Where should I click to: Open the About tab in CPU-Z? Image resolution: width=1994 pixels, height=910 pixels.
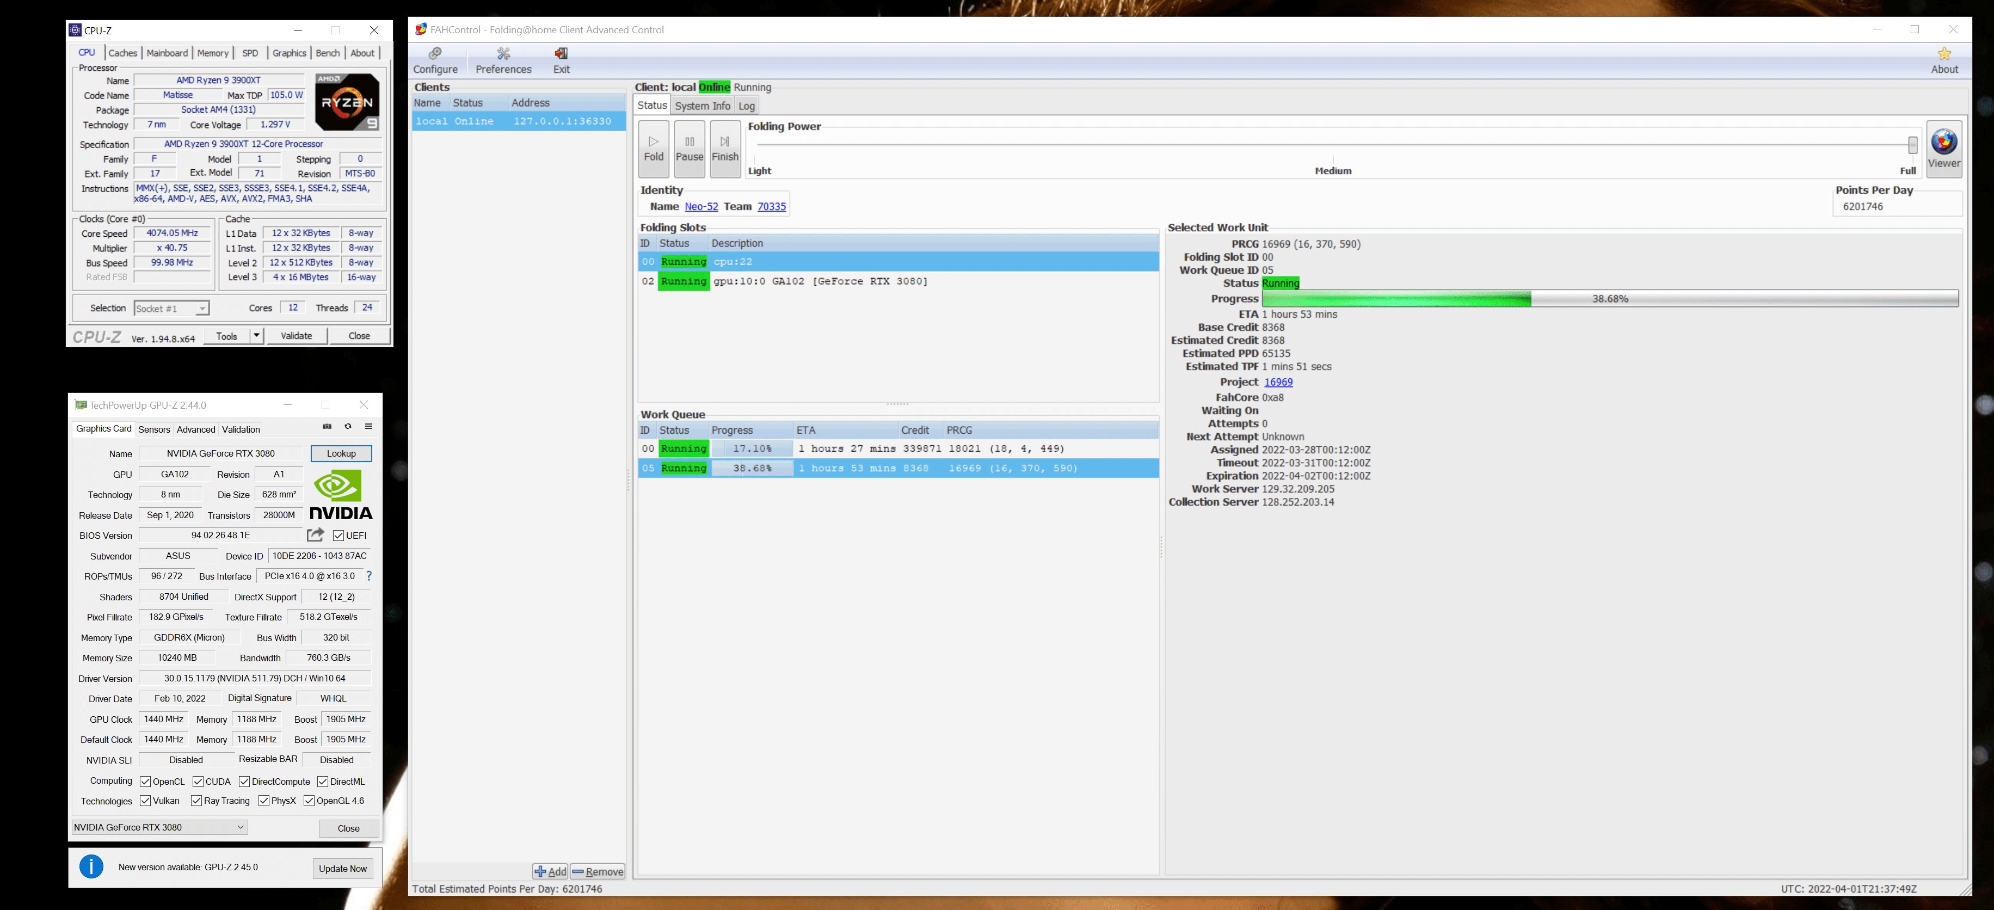pos(362,53)
